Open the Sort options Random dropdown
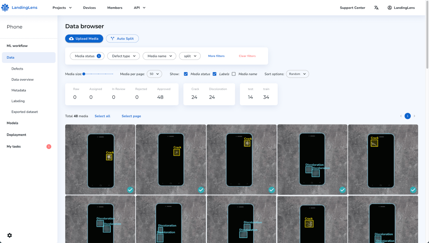Viewport: 429px width, 243px height. tap(298, 74)
